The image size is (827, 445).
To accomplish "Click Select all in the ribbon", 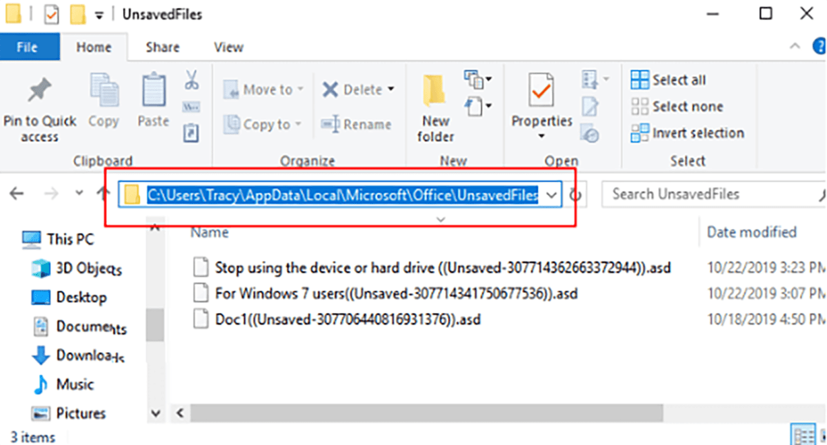I will pyautogui.click(x=668, y=80).
